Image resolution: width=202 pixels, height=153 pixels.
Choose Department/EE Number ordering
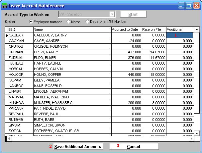pyautogui.click(x=88, y=22)
